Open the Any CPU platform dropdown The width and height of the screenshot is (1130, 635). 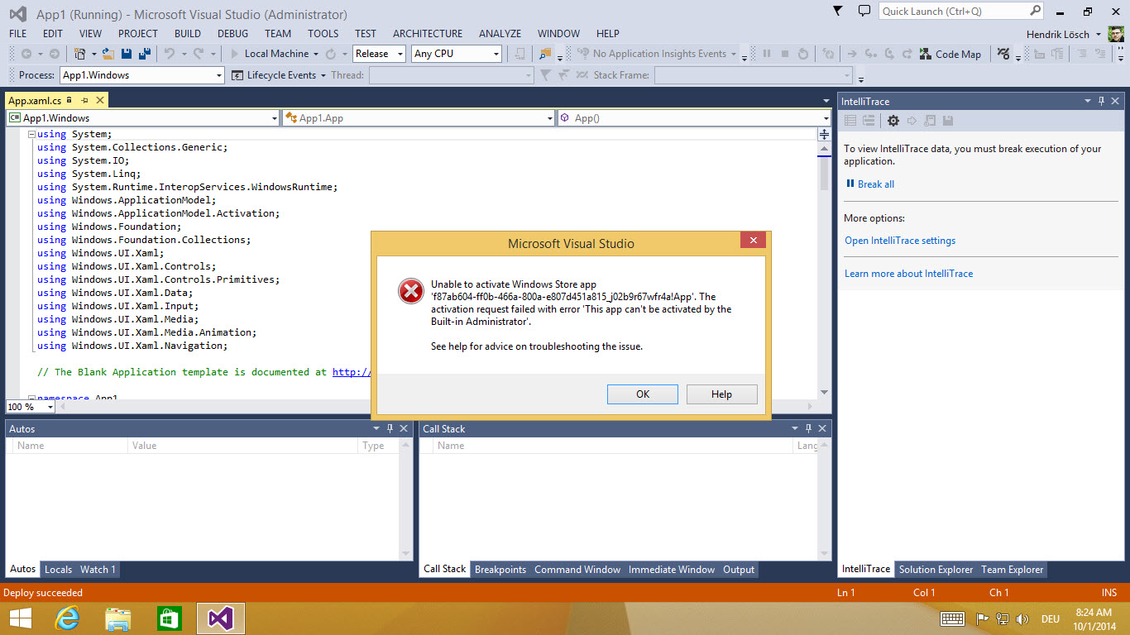(x=457, y=54)
